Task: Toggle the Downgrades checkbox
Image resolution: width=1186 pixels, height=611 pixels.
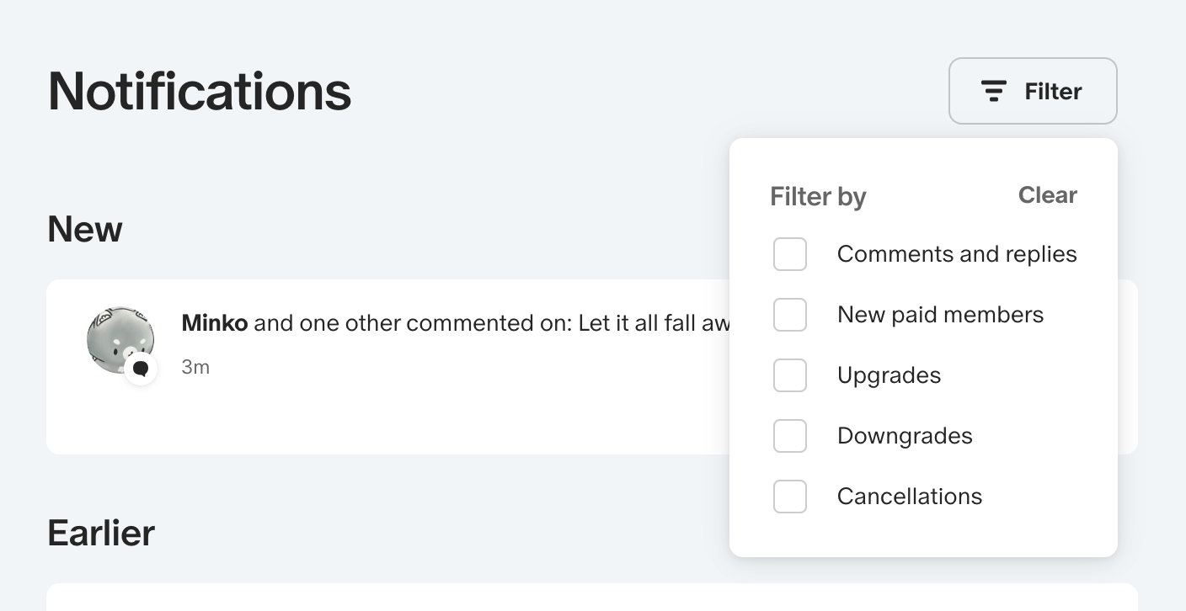Action: click(790, 436)
